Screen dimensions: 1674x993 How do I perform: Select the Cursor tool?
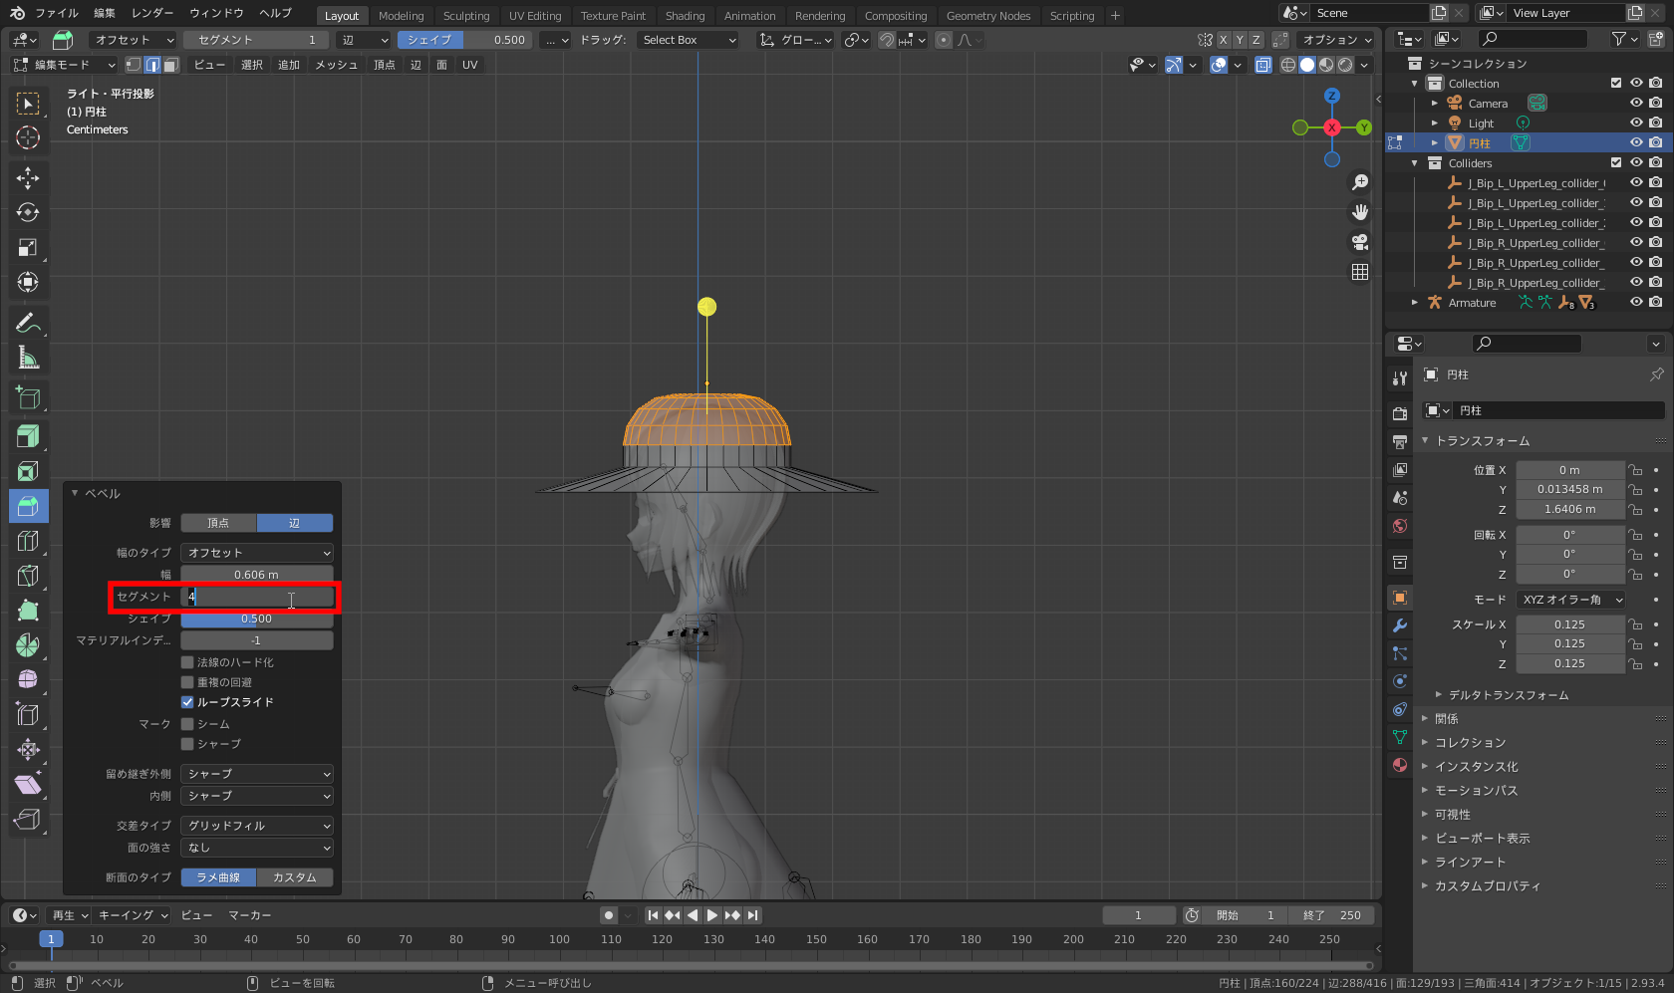coord(28,138)
